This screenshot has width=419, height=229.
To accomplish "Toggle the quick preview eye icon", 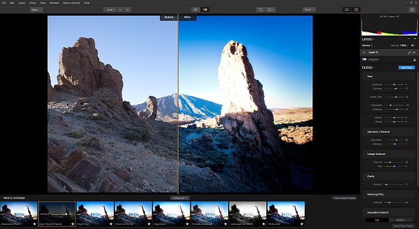I will pyautogui.click(x=196, y=10).
